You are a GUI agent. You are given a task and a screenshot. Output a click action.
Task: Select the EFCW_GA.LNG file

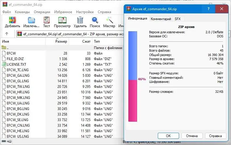[x=18, y=76]
